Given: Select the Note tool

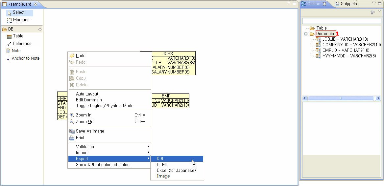Looking at the screenshot, I should pos(16,51).
